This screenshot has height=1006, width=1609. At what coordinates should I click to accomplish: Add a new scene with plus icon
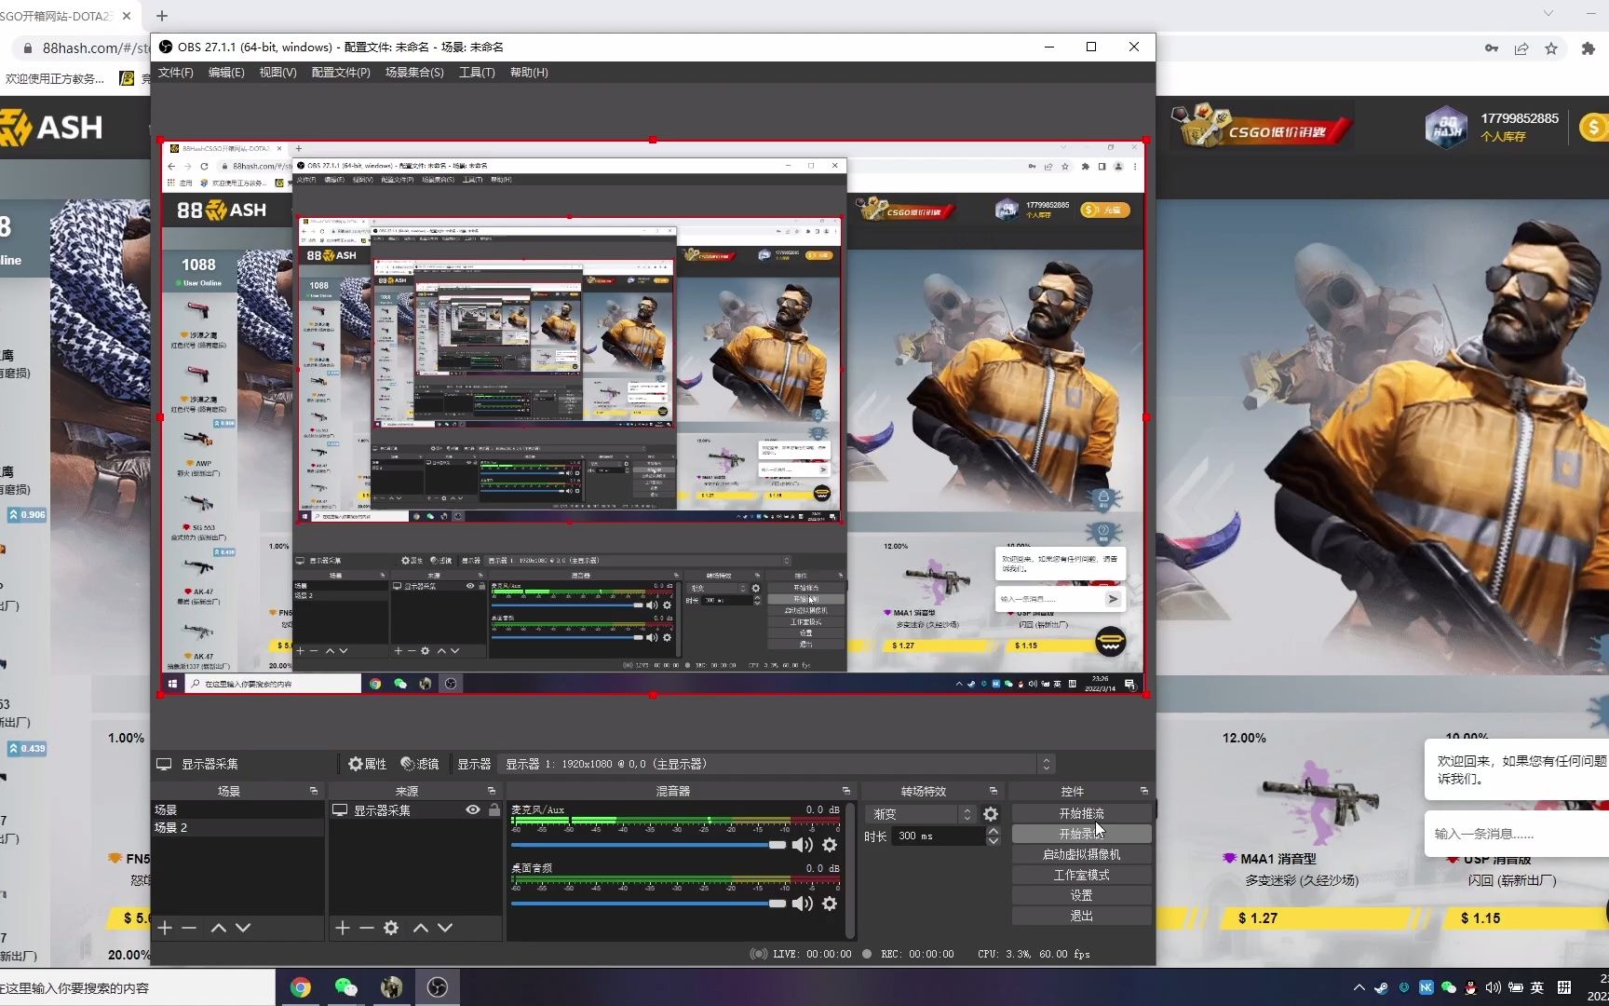165,928
